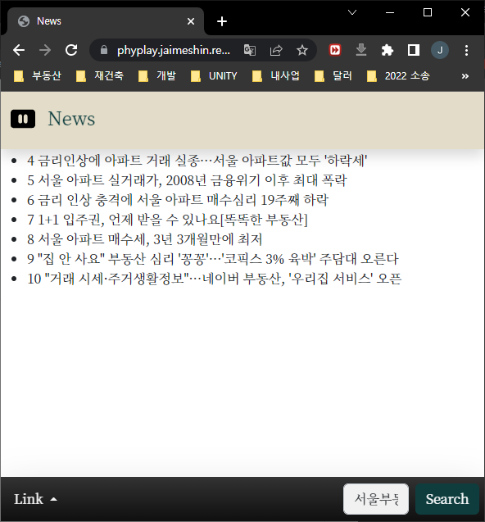Click the Search button

click(447, 499)
